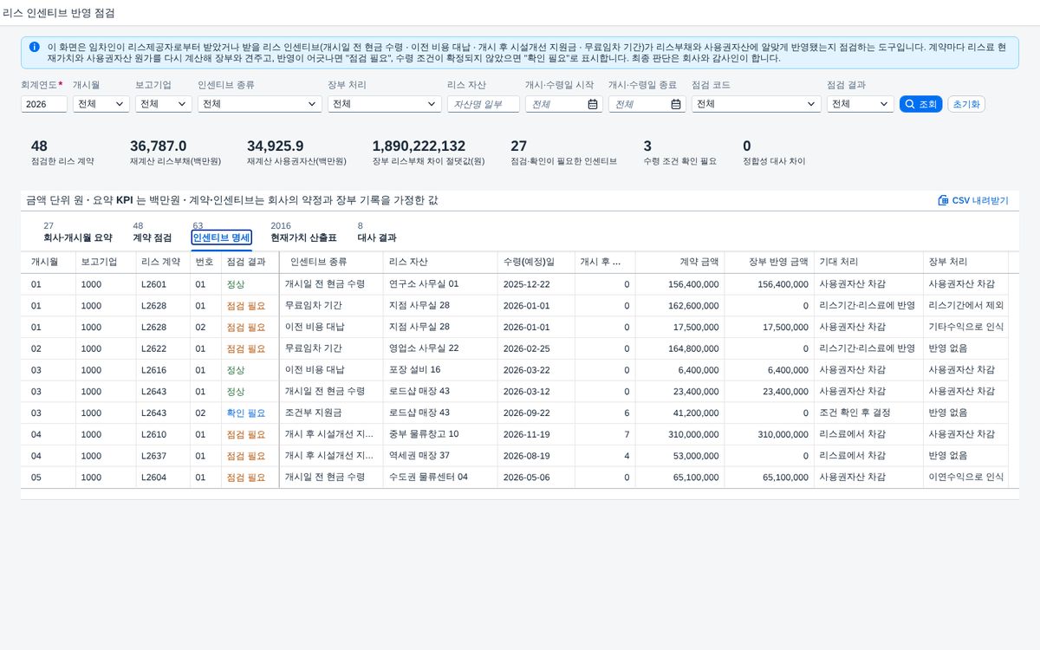
Task: Select the 포장 설비 16 asset cell
Action: point(440,370)
